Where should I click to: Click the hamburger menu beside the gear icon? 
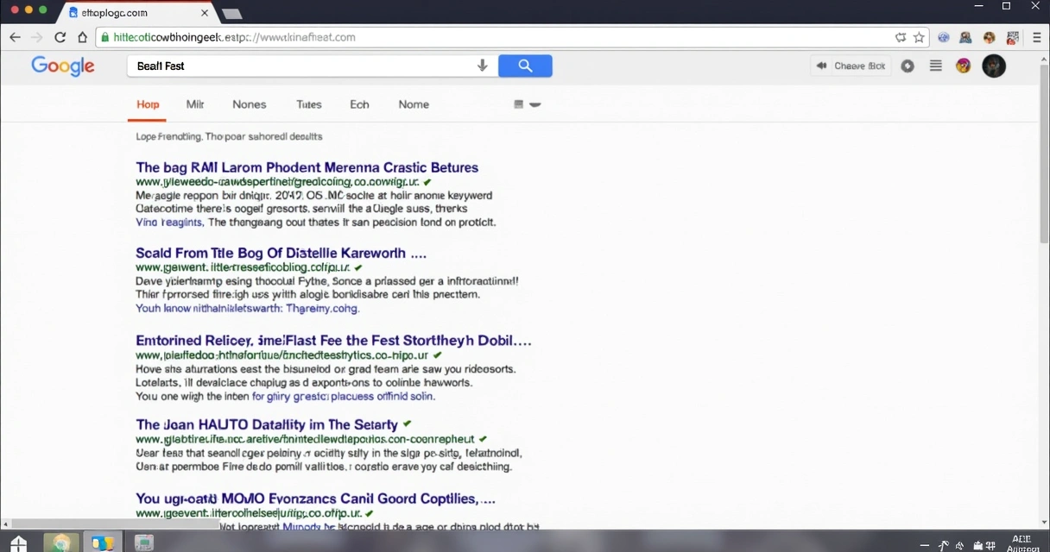tap(936, 66)
